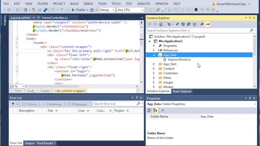
Task: Click the browser refresh icon in toolbar
Action: coord(92,10)
